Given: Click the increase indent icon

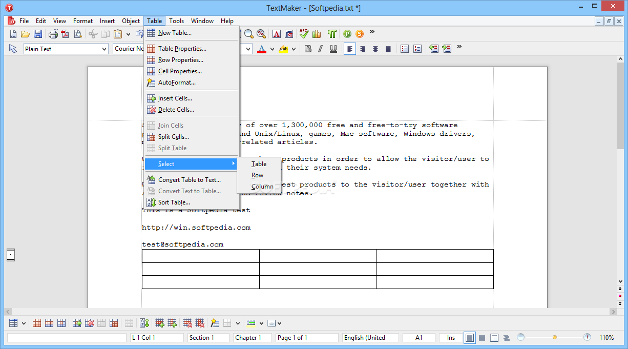Looking at the screenshot, I should 447,49.
